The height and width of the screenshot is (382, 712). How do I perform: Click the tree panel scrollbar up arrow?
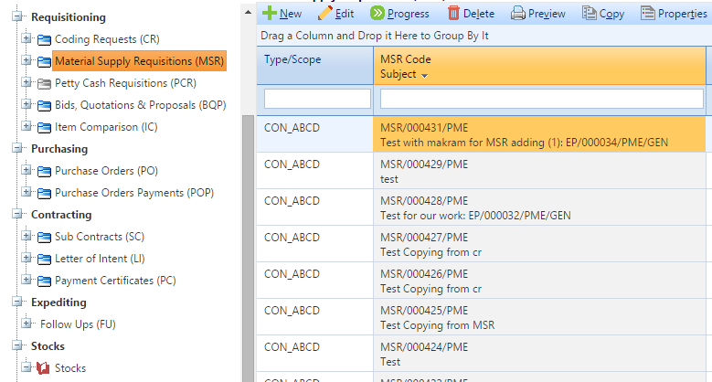coord(248,12)
